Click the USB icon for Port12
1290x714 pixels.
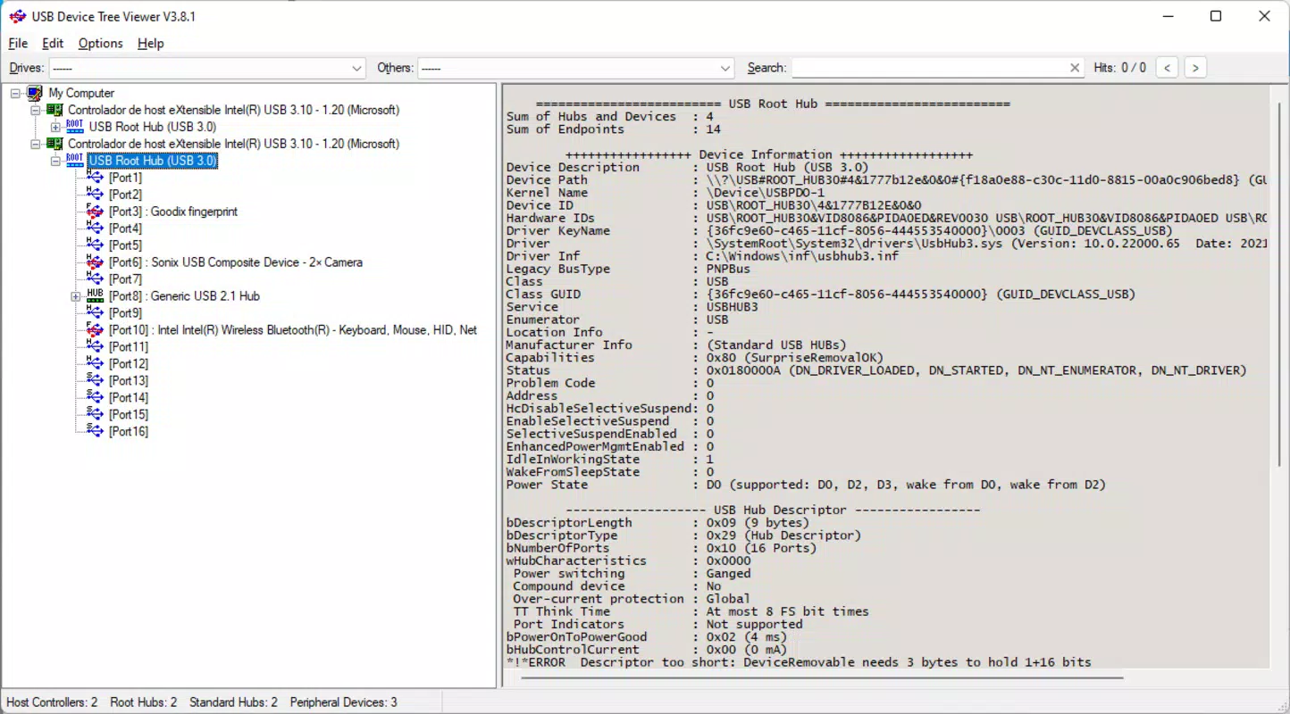95,363
